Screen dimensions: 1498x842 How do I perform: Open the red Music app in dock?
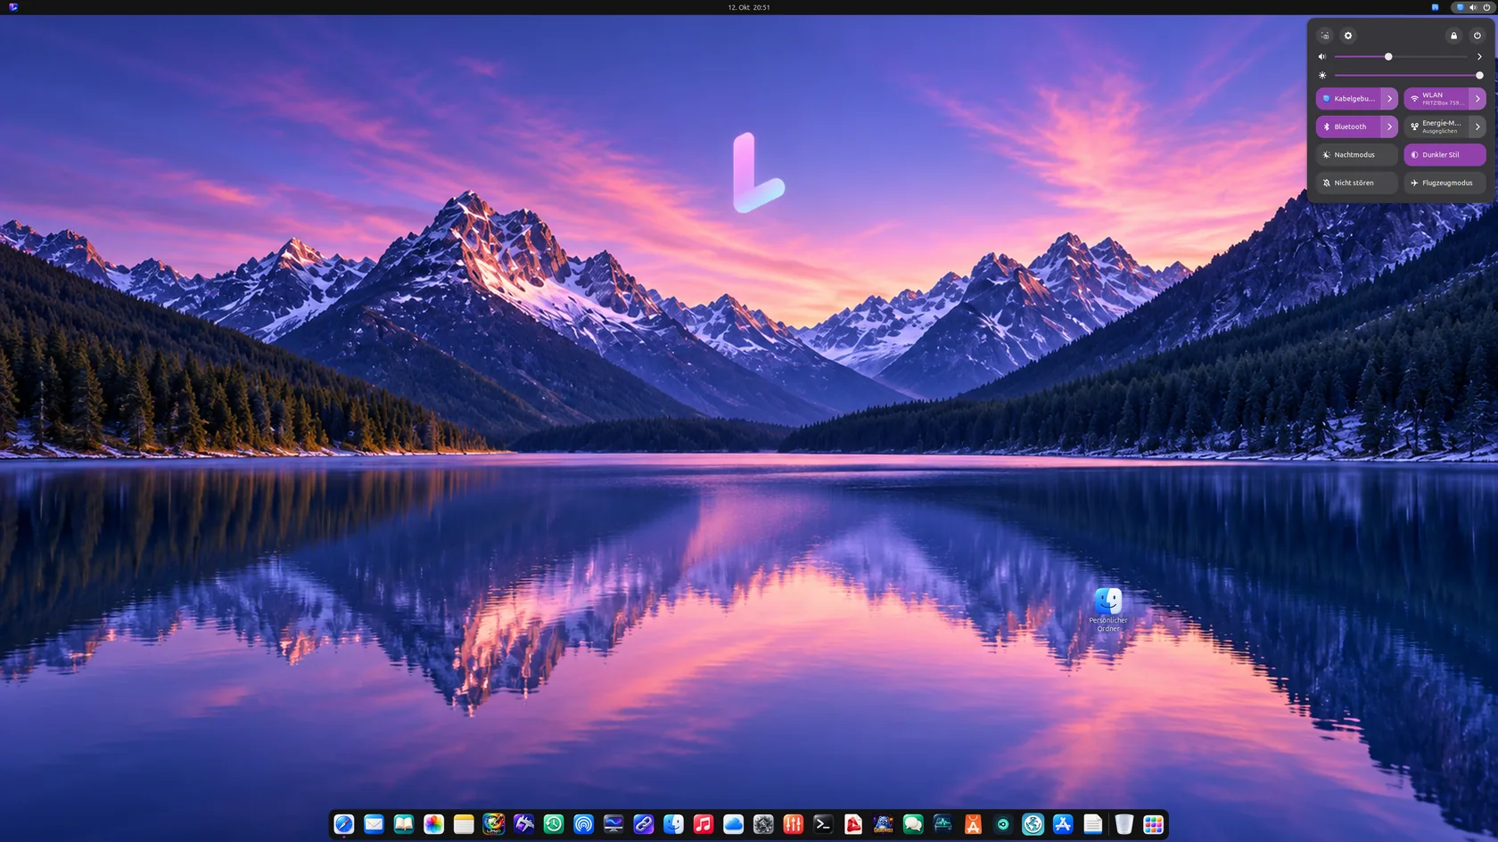point(704,824)
